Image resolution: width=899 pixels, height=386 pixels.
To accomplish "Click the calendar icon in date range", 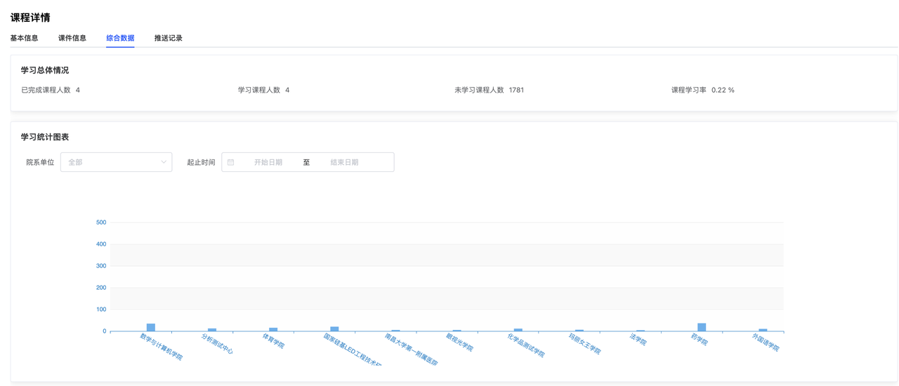I will [x=230, y=162].
